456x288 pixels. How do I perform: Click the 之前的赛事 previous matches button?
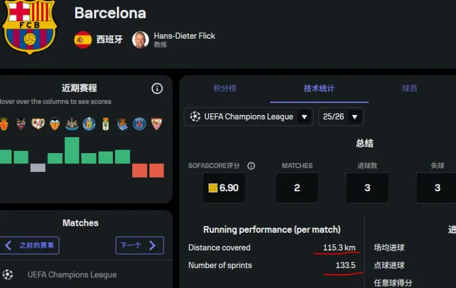pos(30,245)
